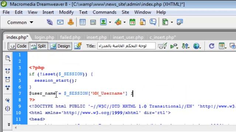Expand the Templates dropdown arrow
The image size is (236, 132).
(x=172, y=22)
